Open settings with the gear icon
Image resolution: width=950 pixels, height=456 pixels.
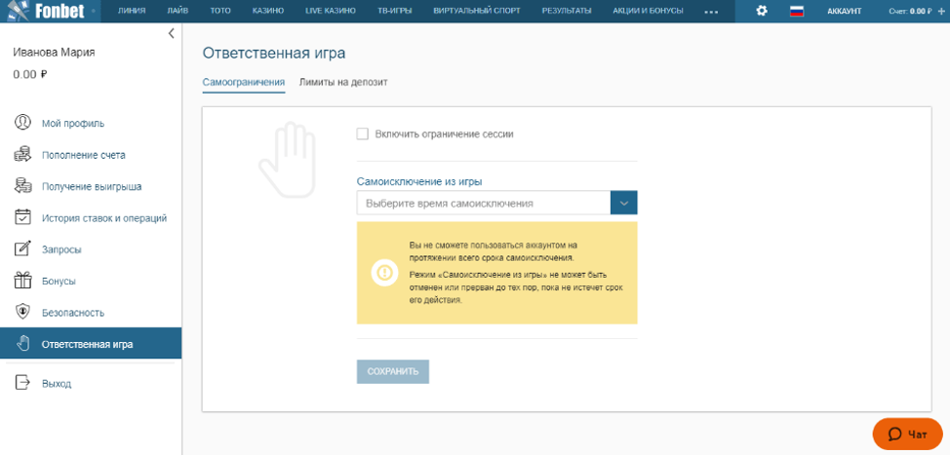point(762,11)
